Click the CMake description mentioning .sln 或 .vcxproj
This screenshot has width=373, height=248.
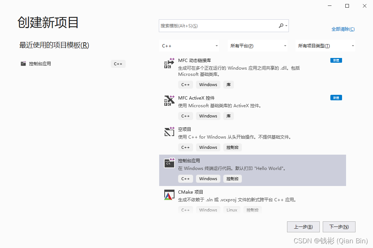coord(238,199)
